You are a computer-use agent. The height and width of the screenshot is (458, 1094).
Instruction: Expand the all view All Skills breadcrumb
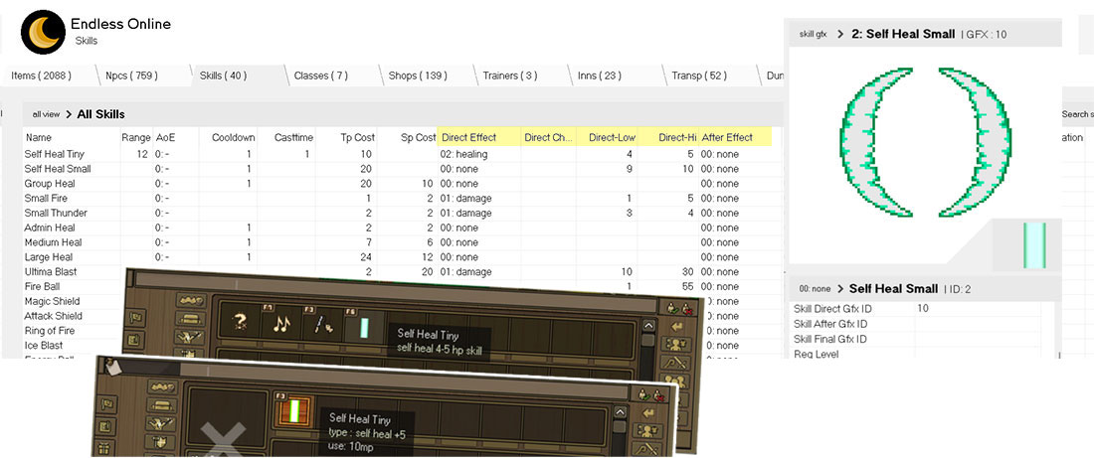point(78,114)
